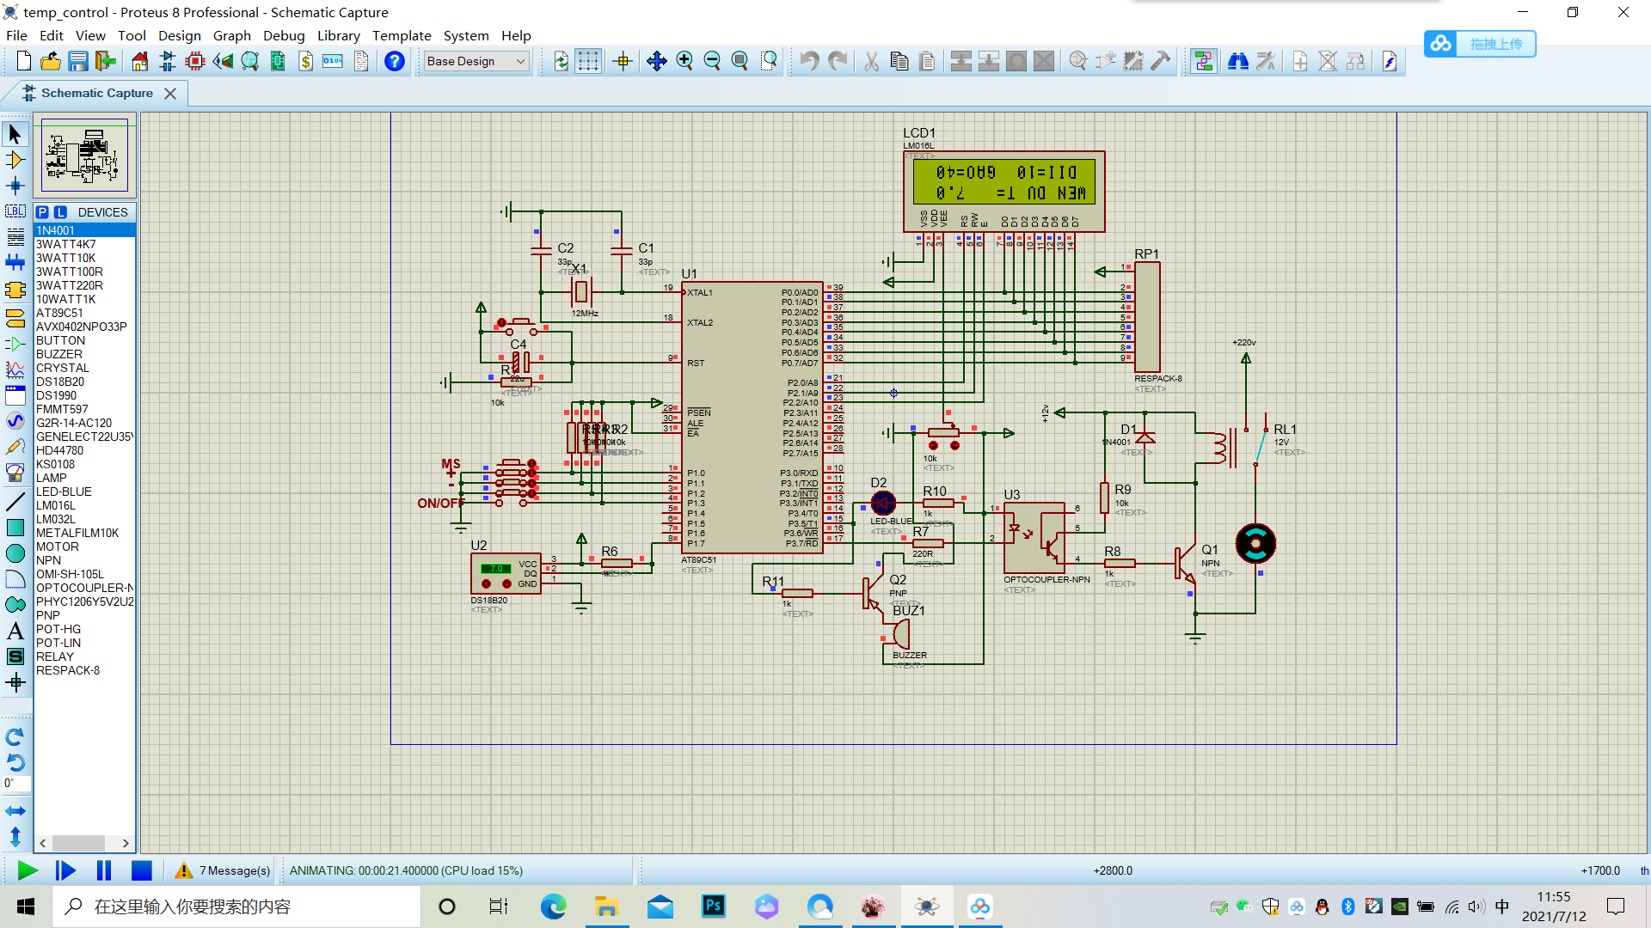
Task: Open Windows Start menu
Action: (26, 907)
